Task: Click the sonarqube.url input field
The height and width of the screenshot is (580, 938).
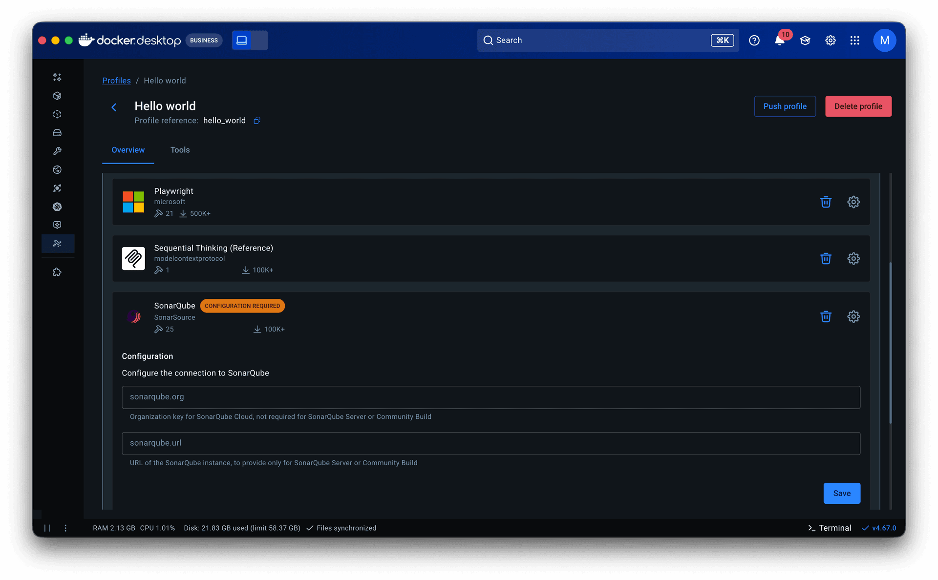Action: [490, 443]
